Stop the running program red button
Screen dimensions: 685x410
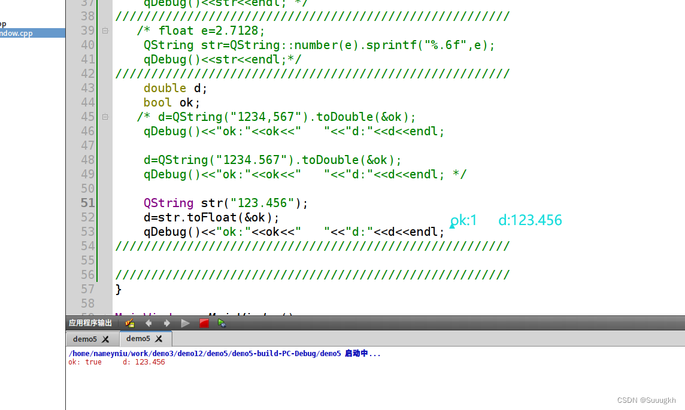tap(204, 323)
